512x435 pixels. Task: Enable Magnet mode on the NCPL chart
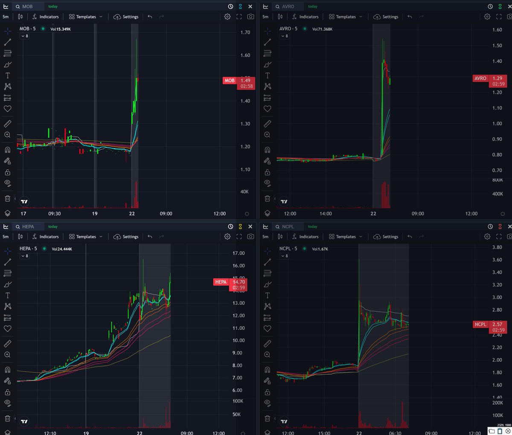[x=267, y=370]
